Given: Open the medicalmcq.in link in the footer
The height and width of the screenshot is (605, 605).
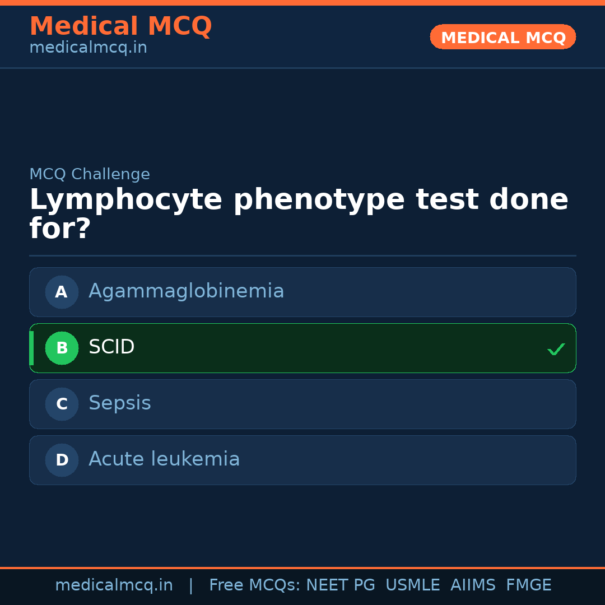Looking at the screenshot, I should [x=114, y=585].
